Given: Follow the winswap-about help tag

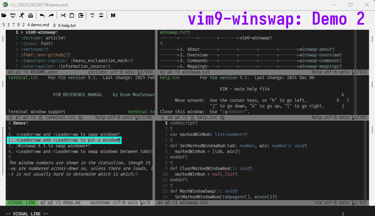Looking at the screenshot, I should (315, 49).
